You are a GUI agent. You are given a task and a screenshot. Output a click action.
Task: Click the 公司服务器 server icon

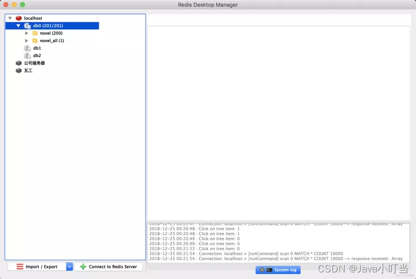[18, 63]
